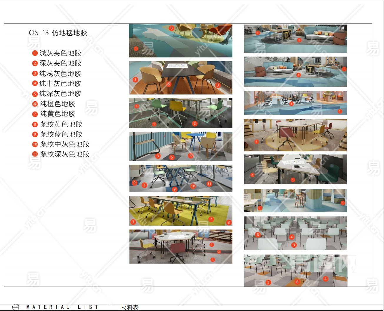Click marker 8 on the teal floor photo

click(x=171, y=28)
